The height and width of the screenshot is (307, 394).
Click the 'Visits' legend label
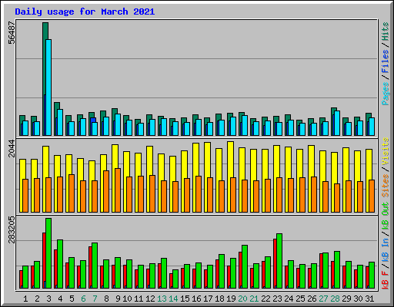coord(386,151)
